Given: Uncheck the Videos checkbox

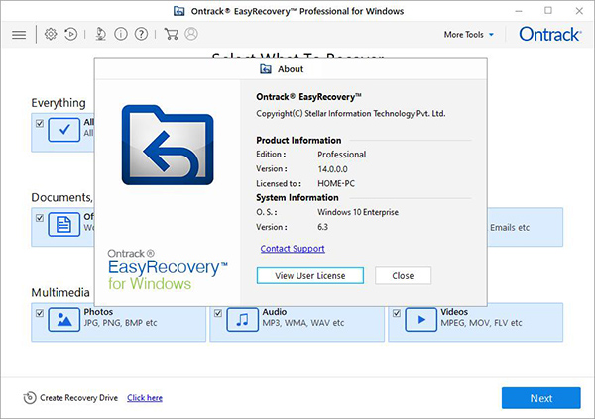Looking at the screenshot, I should [x=396, y=313].
